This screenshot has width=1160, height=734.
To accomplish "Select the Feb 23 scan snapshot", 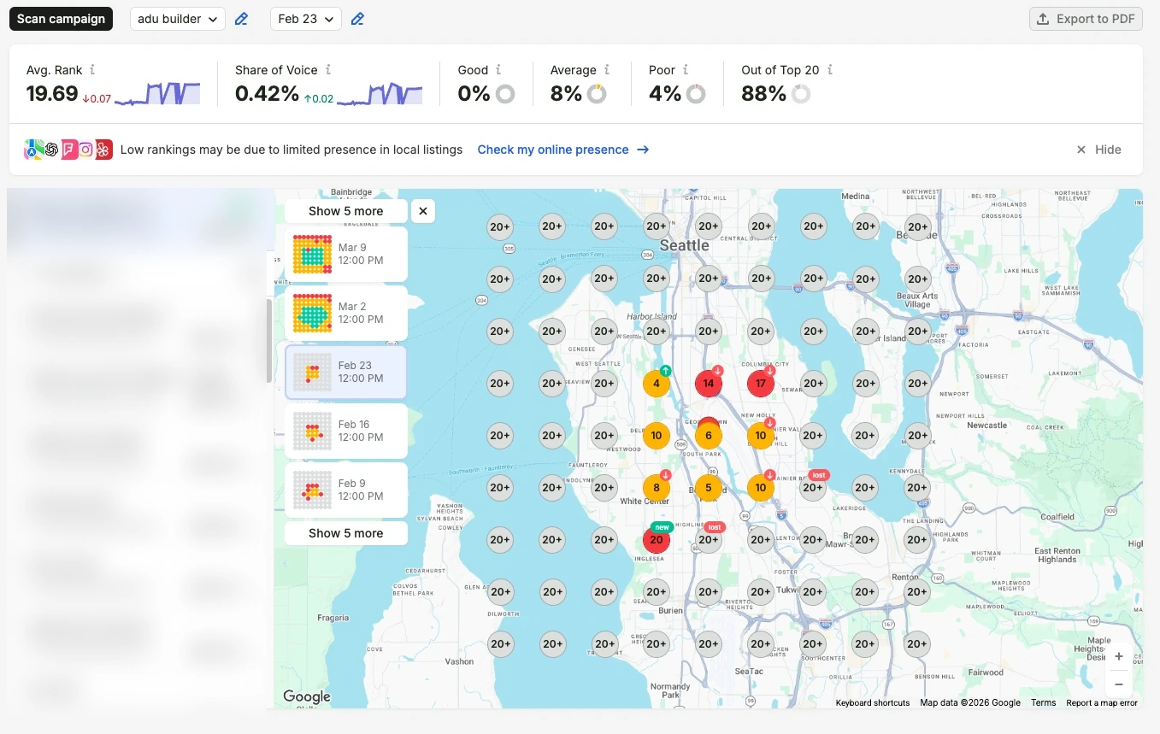I will [346, 372].
